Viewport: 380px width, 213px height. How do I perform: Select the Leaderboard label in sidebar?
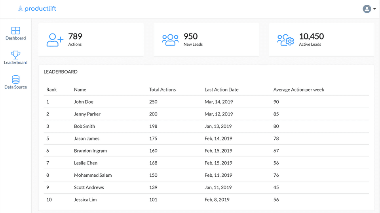16,63
